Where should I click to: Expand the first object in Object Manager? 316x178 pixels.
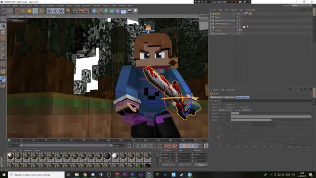(211, 14)
